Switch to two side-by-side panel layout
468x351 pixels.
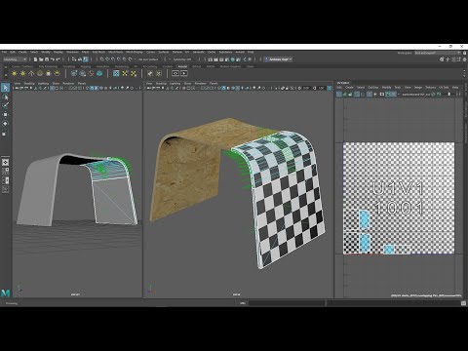pos(6,180)
